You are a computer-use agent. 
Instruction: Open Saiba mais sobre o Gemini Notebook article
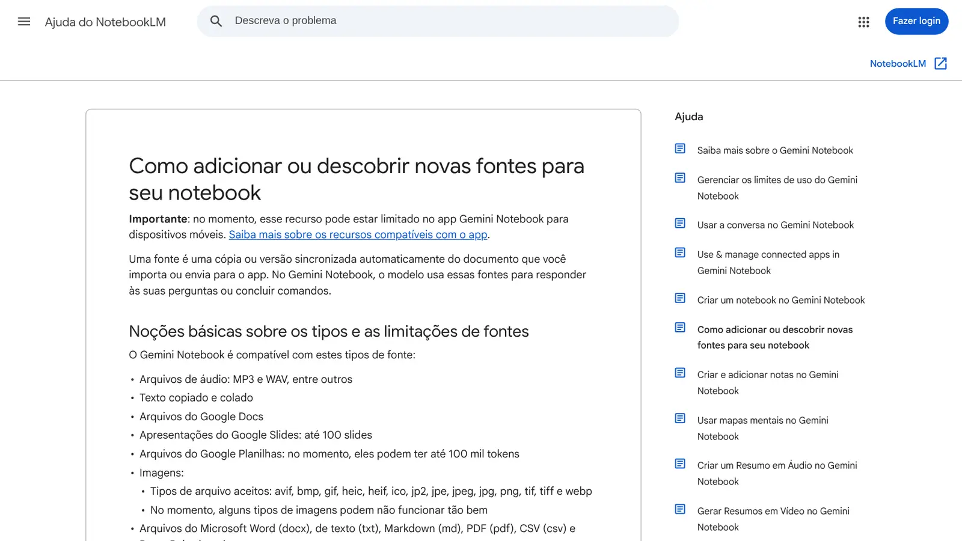pyautogui.click(x=775, y=150)
